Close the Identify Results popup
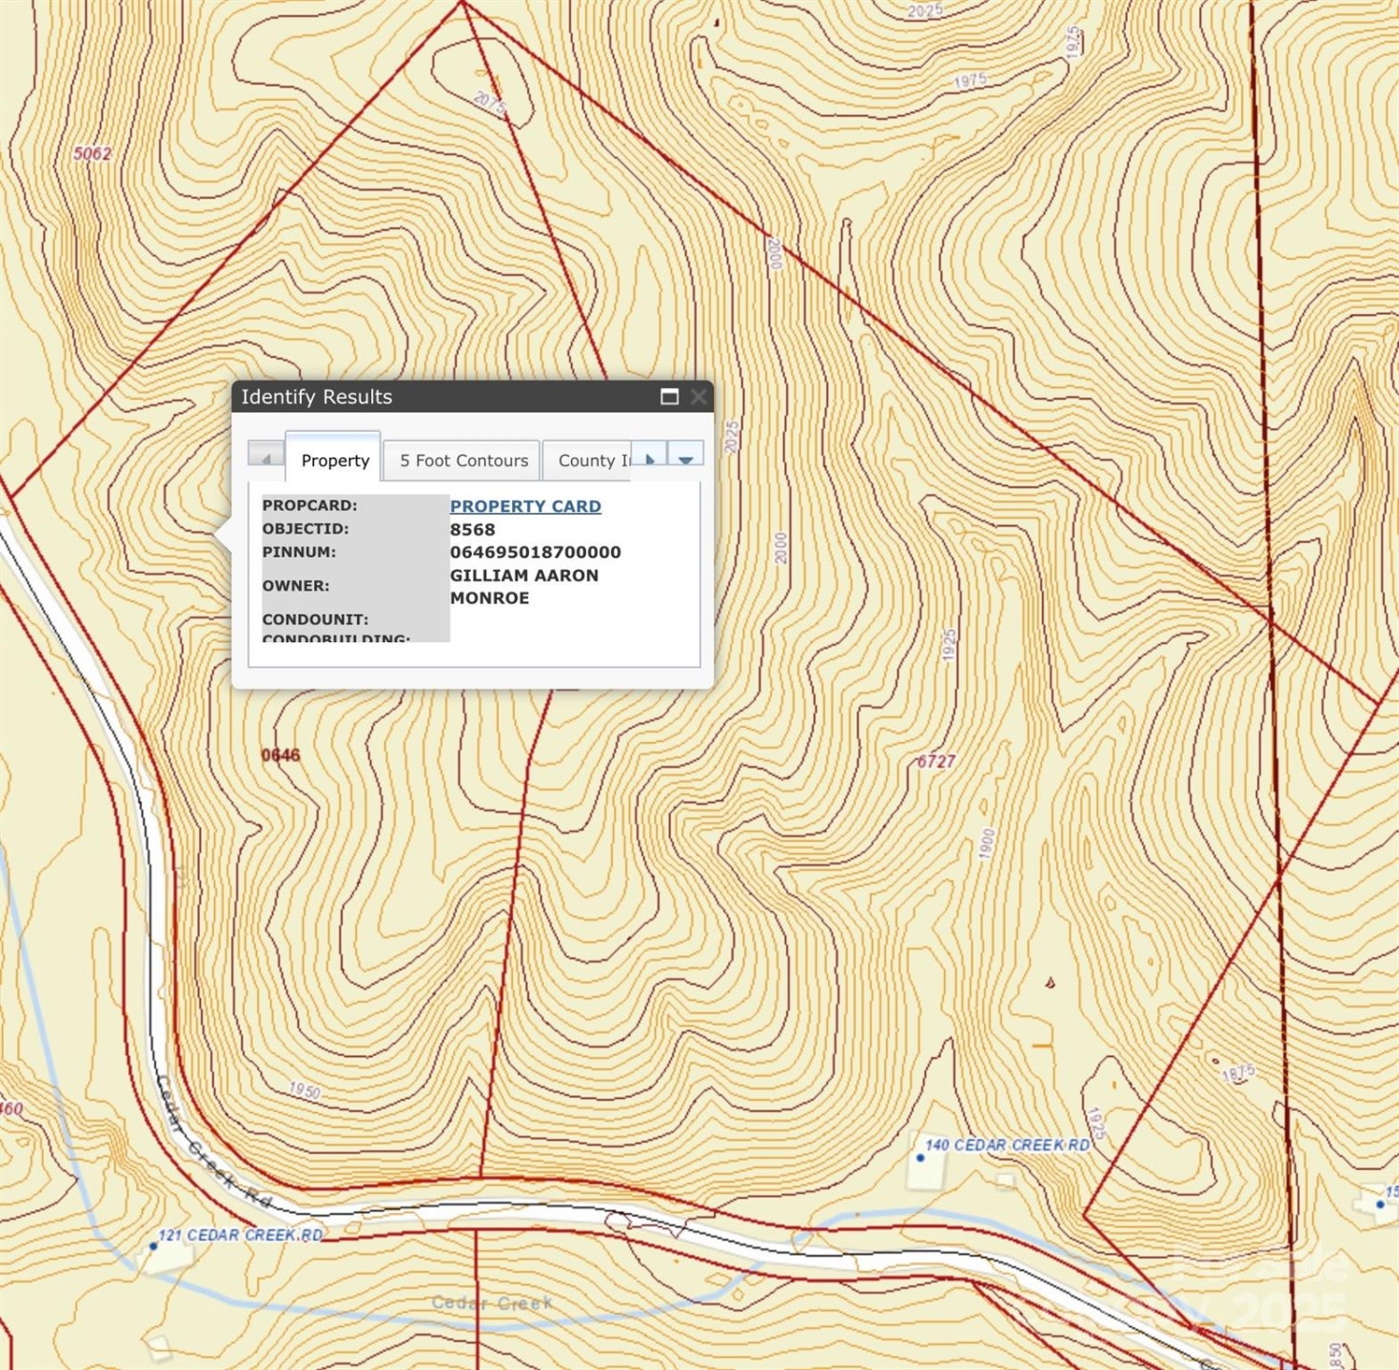This screenshot has width=1399, height=1370. point(699,397)
